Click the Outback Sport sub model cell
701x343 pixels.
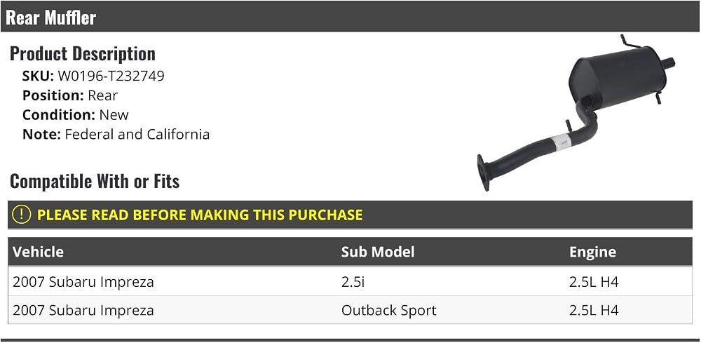pos(388,310)
